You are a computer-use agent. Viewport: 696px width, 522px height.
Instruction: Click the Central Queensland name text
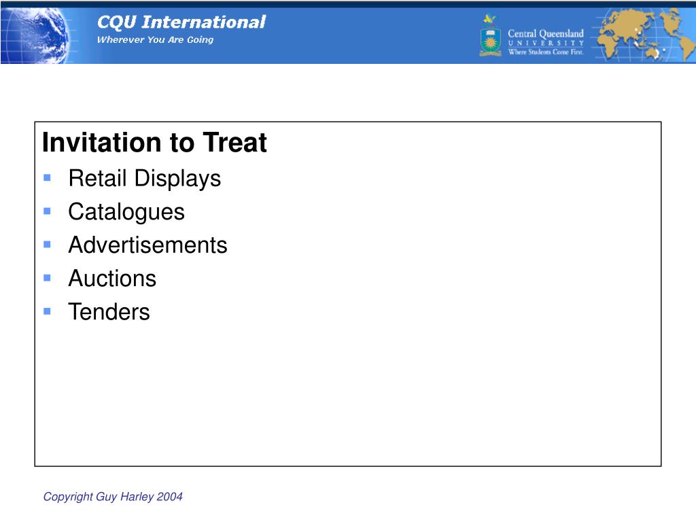point(546,33)
